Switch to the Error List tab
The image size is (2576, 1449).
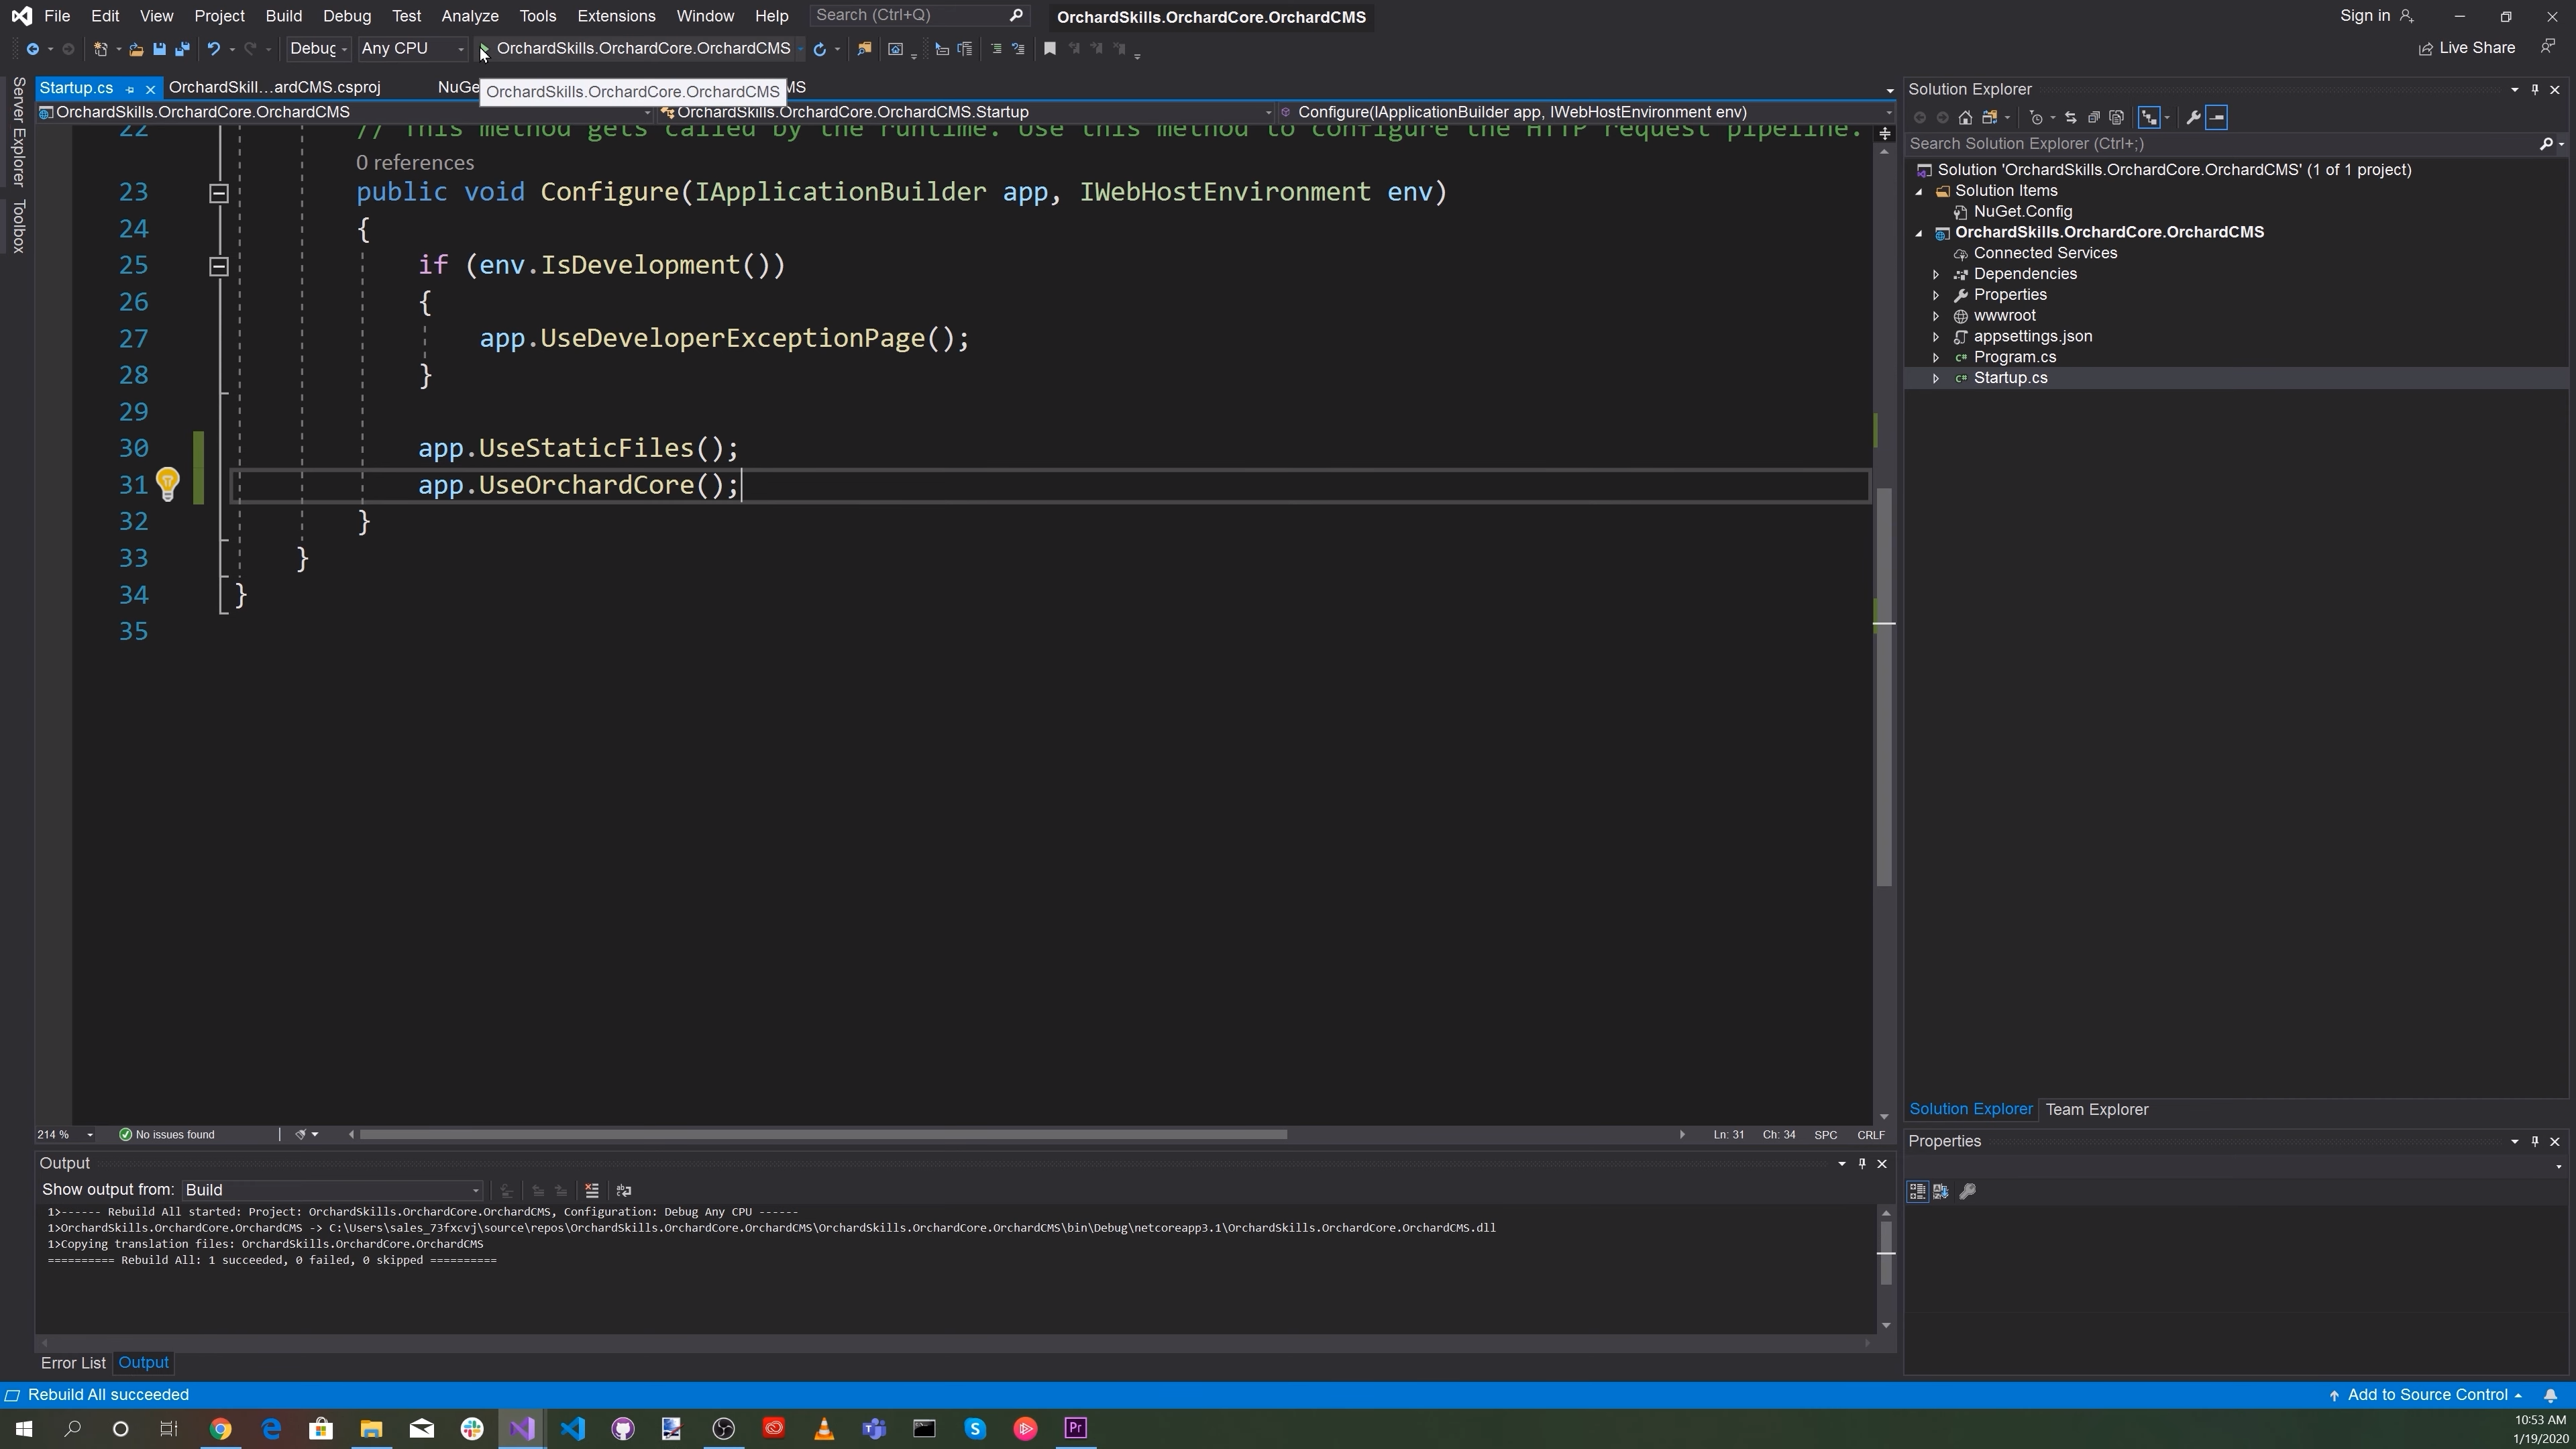pyautogui.click(x=73, y=1364)
